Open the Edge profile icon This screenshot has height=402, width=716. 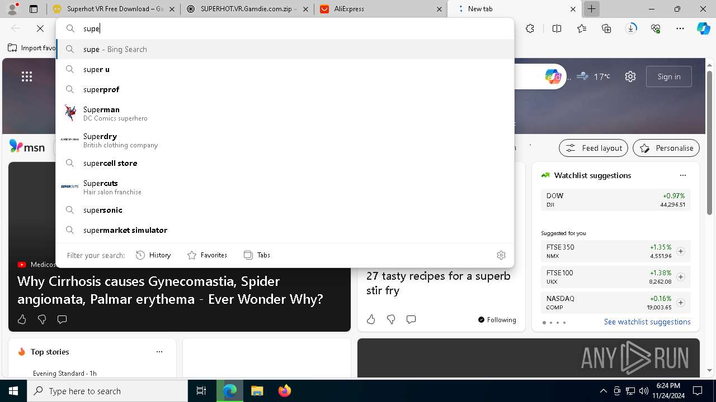[12, 9]
